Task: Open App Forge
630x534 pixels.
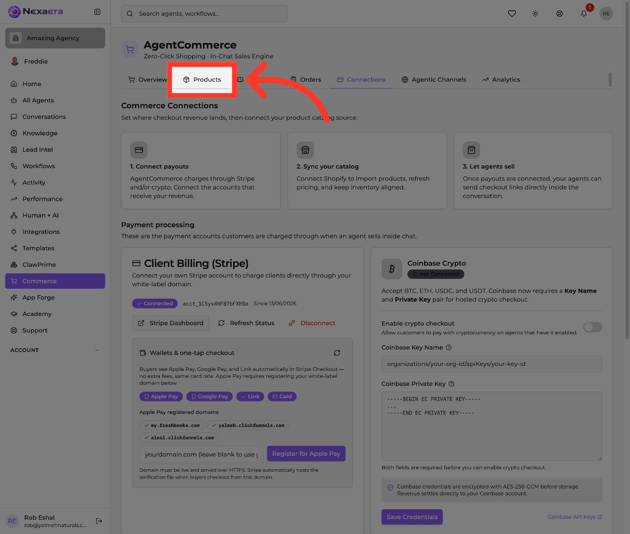Action: click(x=55, y=298)
